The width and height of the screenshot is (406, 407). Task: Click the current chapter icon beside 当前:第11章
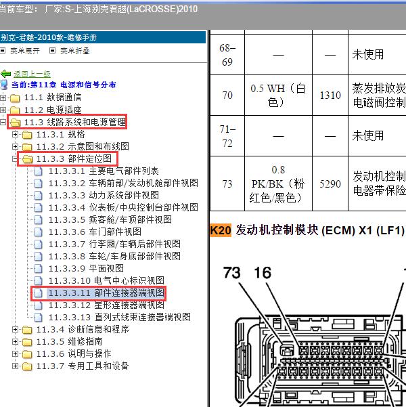(4, 85)
